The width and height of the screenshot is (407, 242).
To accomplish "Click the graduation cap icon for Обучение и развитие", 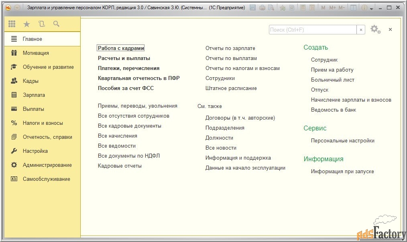I will point(14,67).
